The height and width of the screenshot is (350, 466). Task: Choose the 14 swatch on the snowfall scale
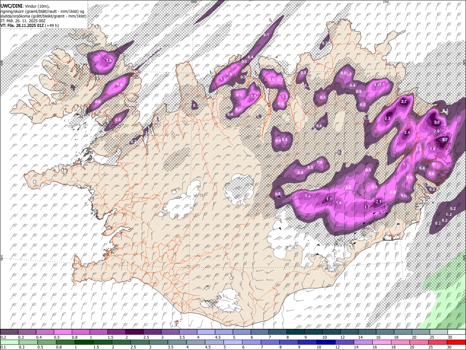coord(367,332)
